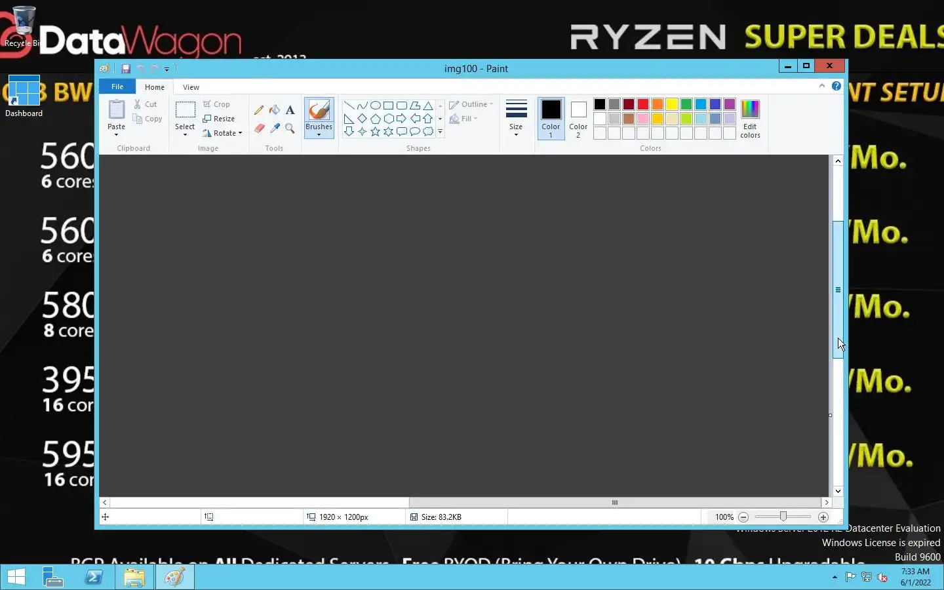
Task: Switch to the View tab
Action: (x=191, y=87)
